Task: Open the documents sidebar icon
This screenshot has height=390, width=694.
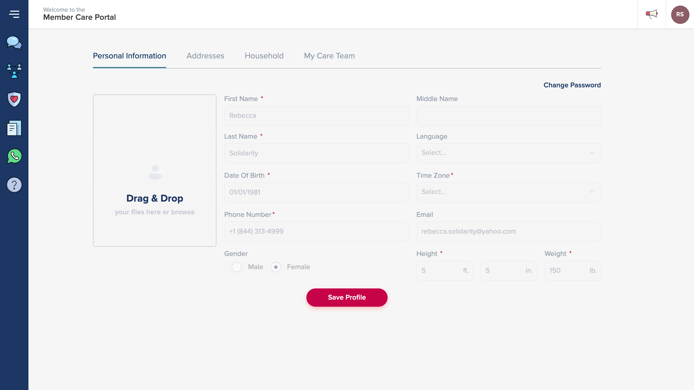Action: click(x=14, y=128)
